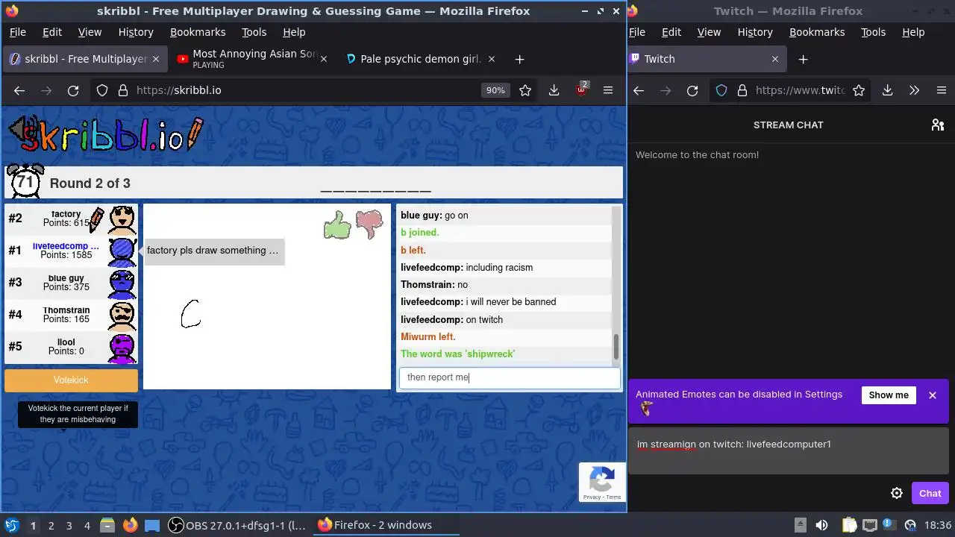Reload the skribbl.io page
This screenshot has height=537, width=955.
point(73,90)
